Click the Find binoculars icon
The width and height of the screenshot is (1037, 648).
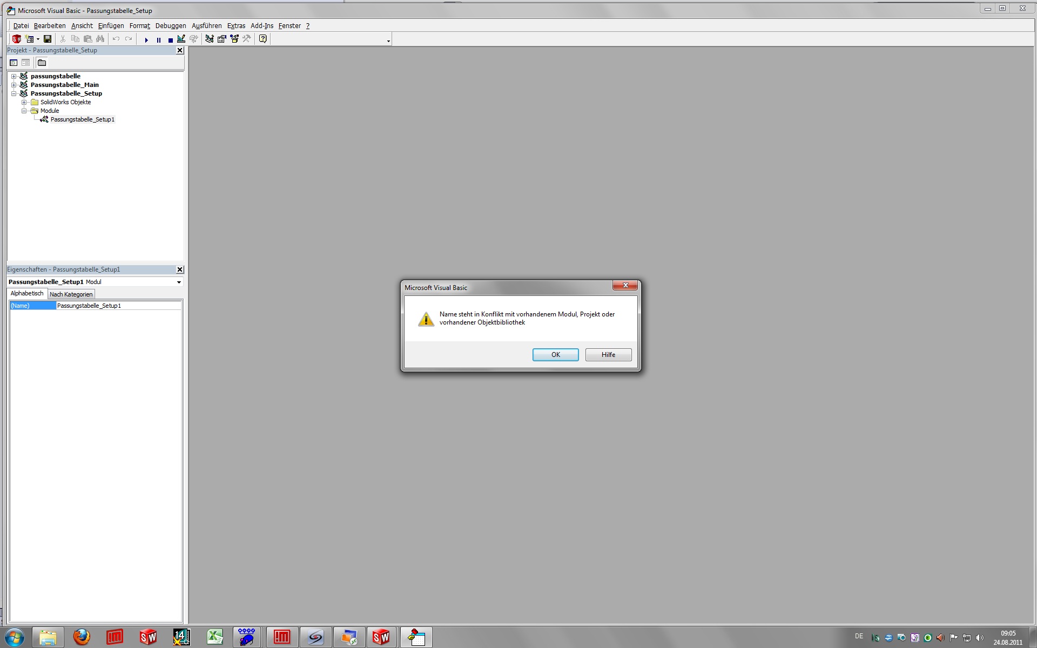pos(100,39)
